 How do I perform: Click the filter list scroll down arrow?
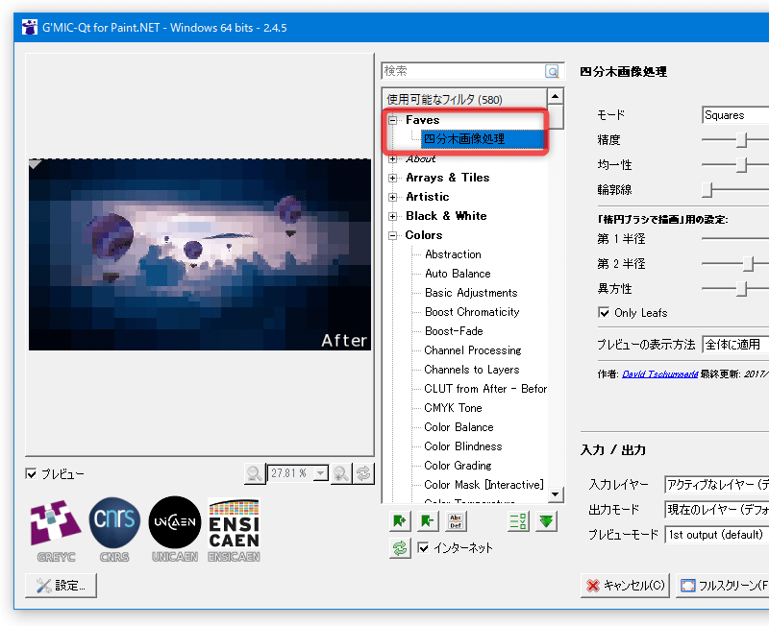556,494
